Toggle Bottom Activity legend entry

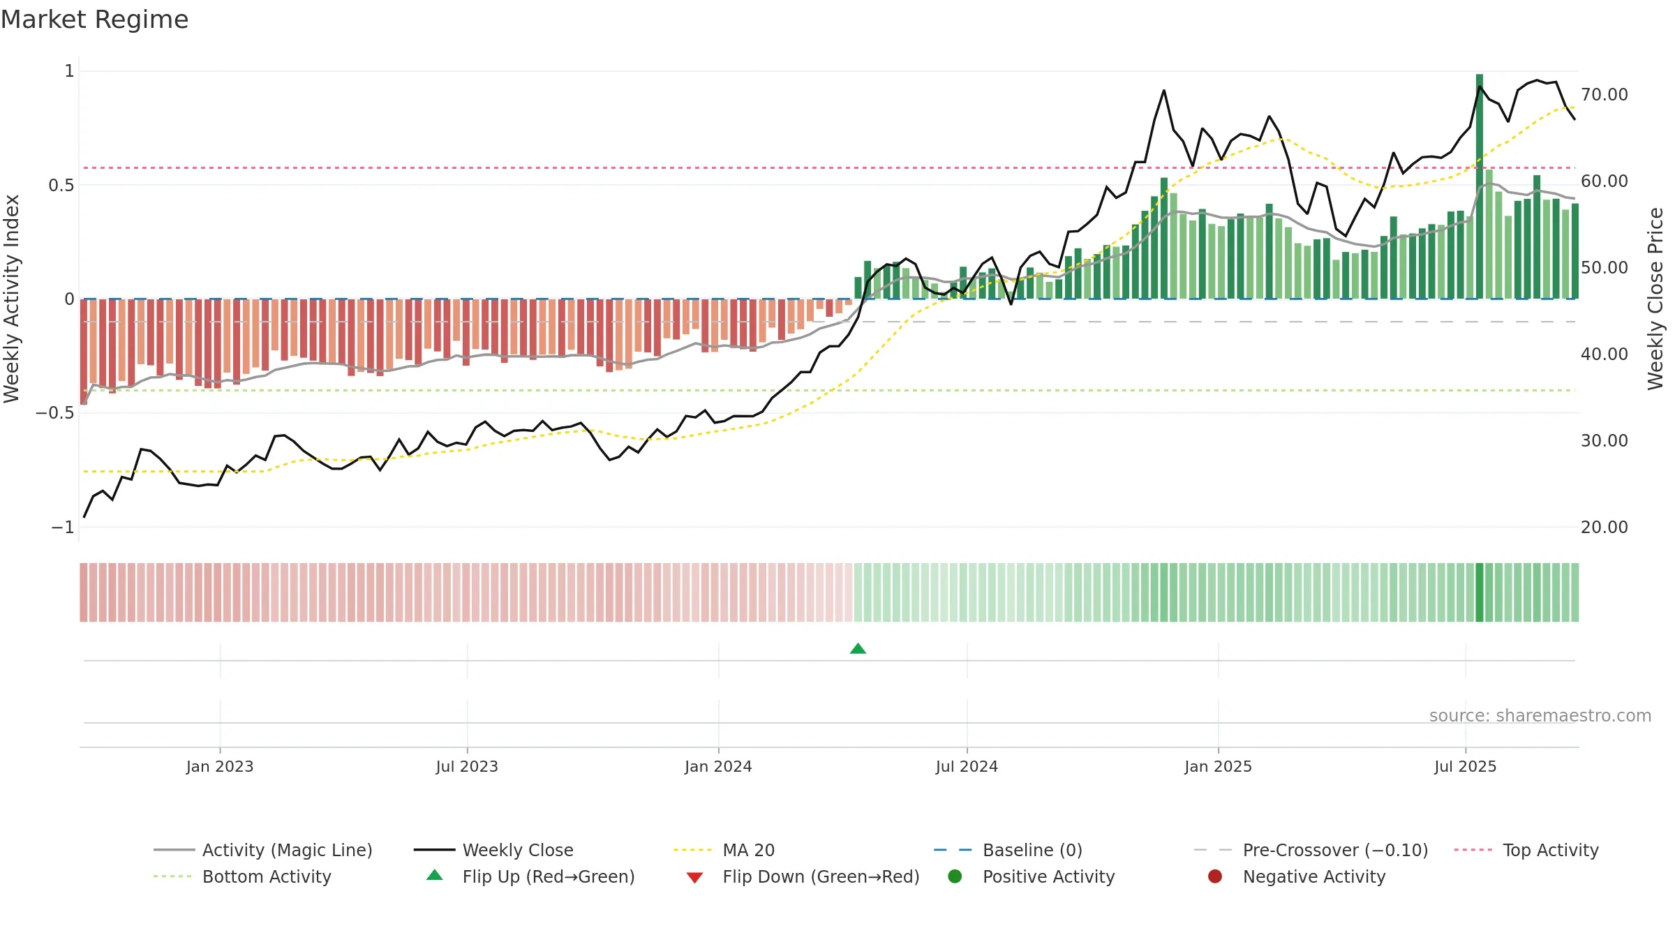(242, 876)
